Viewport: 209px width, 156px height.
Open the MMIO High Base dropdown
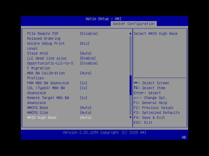point(86,118)
